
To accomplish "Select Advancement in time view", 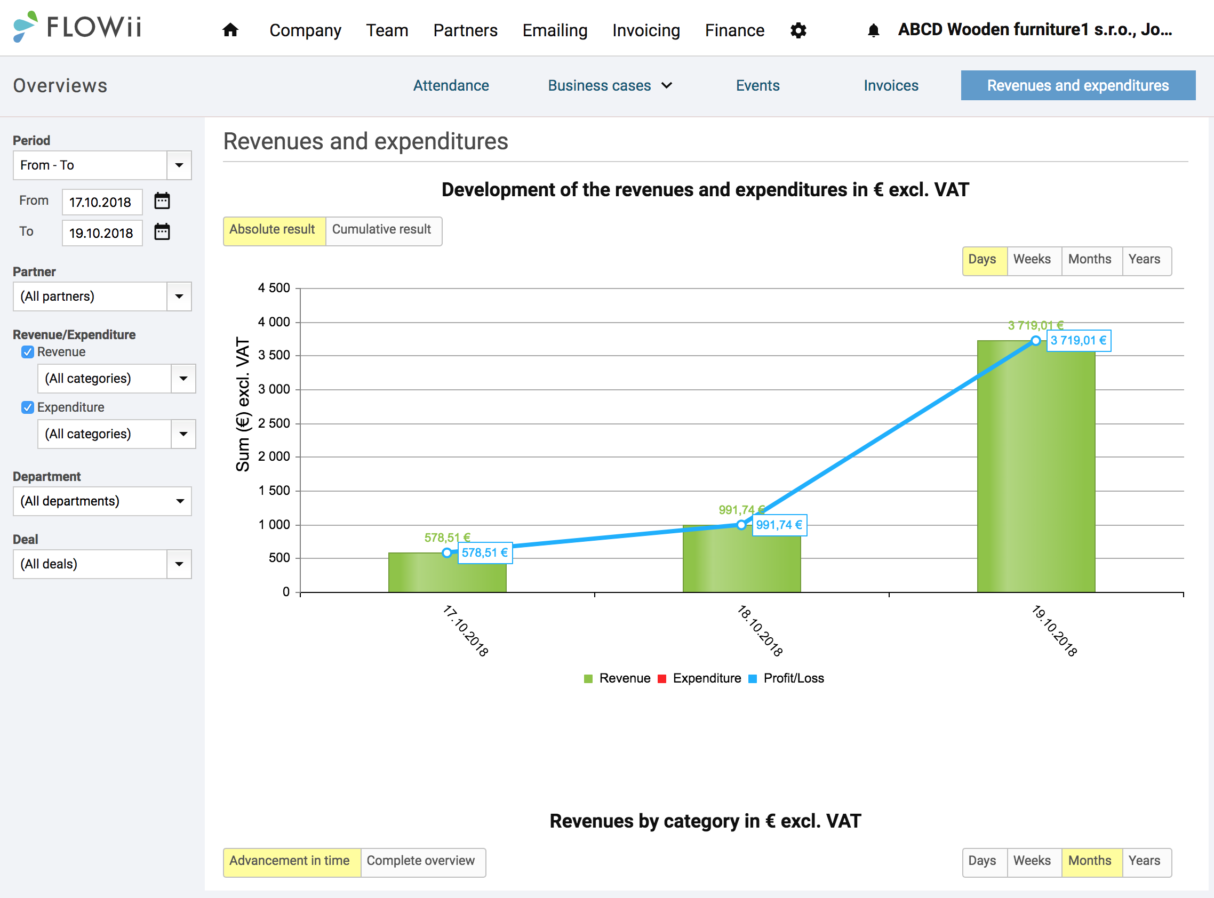I will (291, 862).
